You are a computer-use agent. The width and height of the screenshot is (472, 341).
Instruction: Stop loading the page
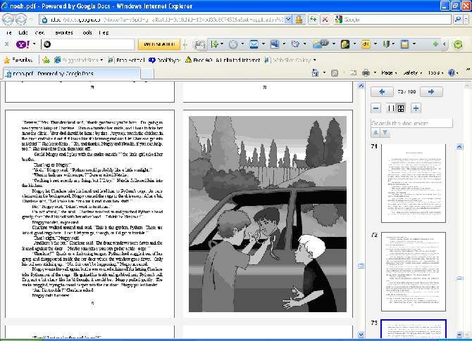pos(325,20)
